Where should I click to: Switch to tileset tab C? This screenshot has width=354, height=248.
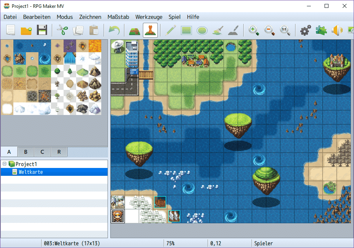point(42,152)
